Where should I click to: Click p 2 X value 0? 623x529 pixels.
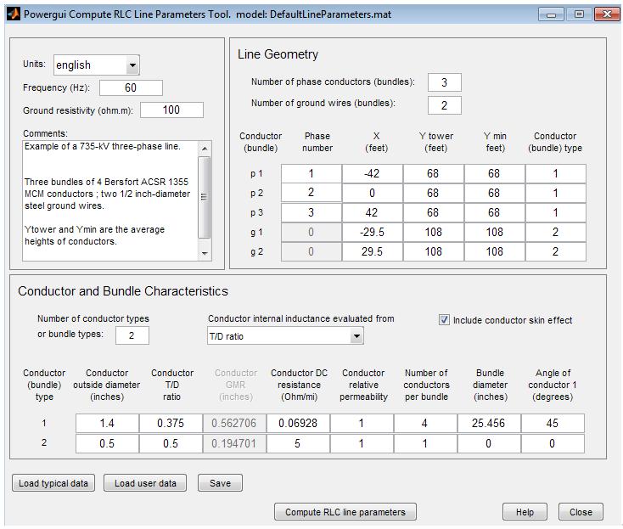(373, 193)
